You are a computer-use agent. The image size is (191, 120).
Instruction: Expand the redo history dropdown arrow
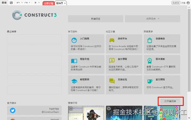click(29, 3)
